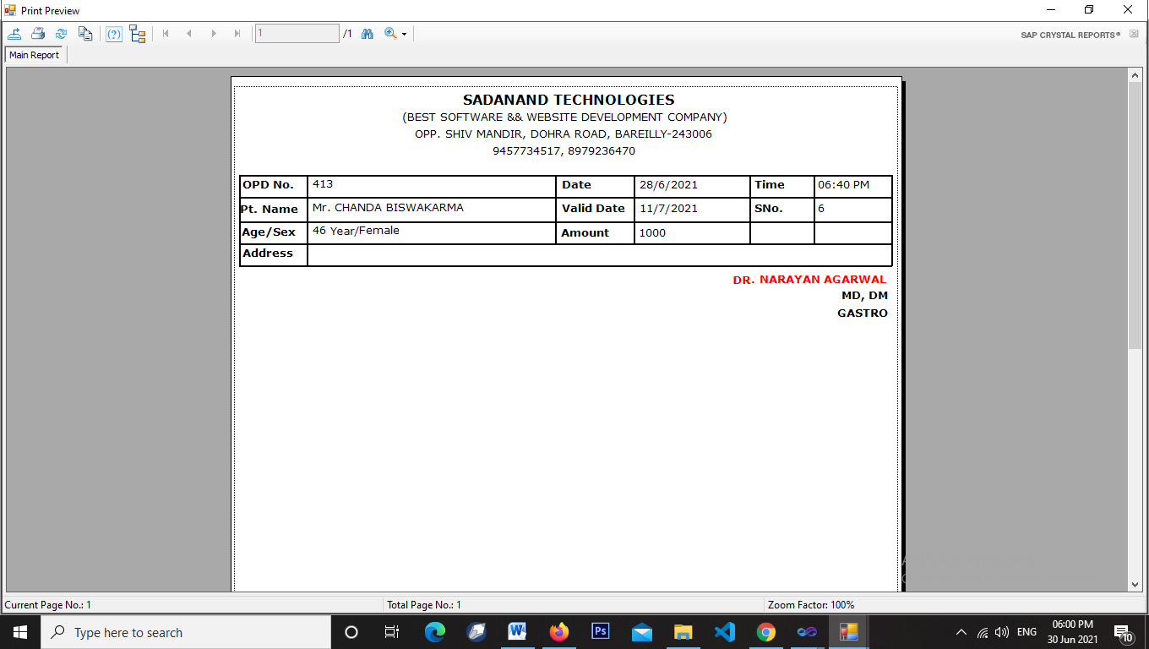Click the phone numbers line 9457734517

point(564,151)
